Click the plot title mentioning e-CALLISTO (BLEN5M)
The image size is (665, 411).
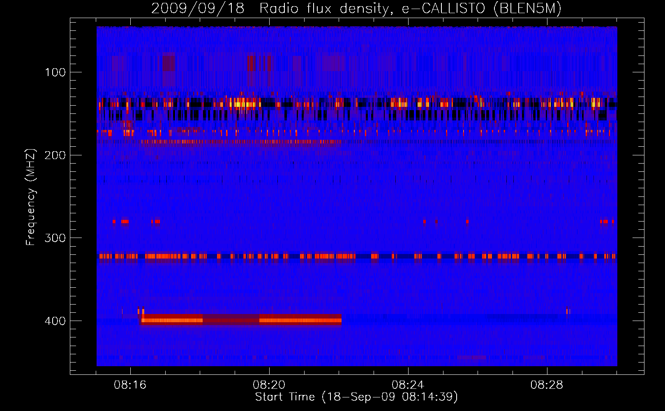tap(356, 9)
